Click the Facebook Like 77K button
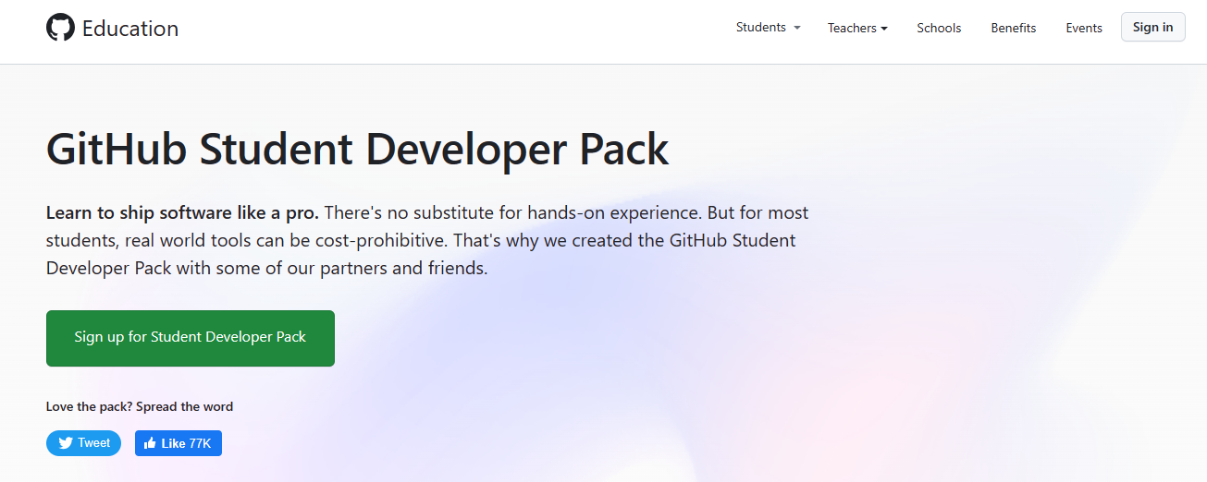 [x=179, y=443]
